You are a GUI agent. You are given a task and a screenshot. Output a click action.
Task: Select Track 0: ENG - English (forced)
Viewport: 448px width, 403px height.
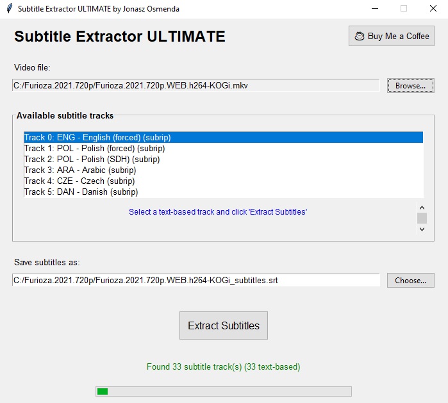pyautogui.click(x=223, y=137)
